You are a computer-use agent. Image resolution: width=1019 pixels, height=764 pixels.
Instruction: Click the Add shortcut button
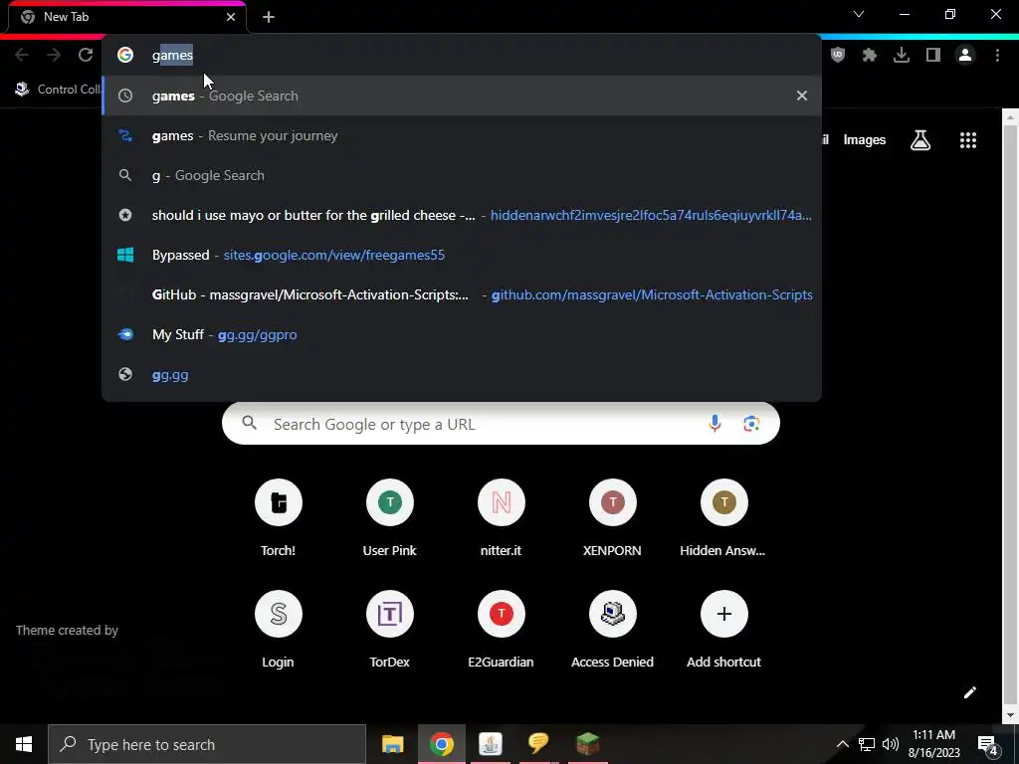tap(724, 630)
